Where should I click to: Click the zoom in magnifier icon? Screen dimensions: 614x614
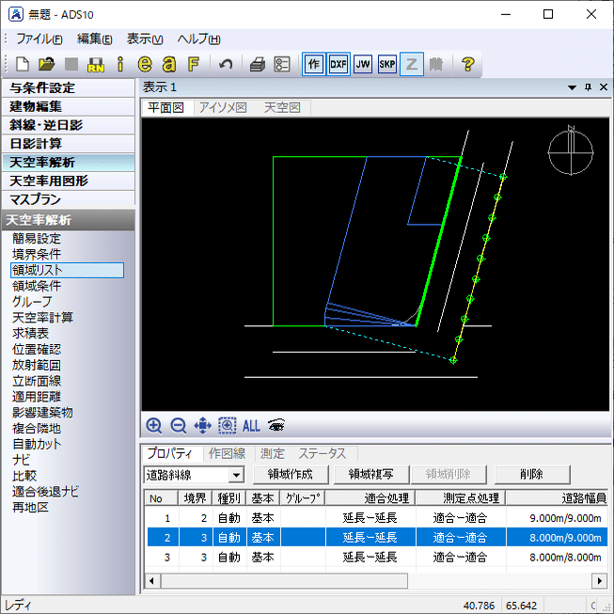pos(153,425)
